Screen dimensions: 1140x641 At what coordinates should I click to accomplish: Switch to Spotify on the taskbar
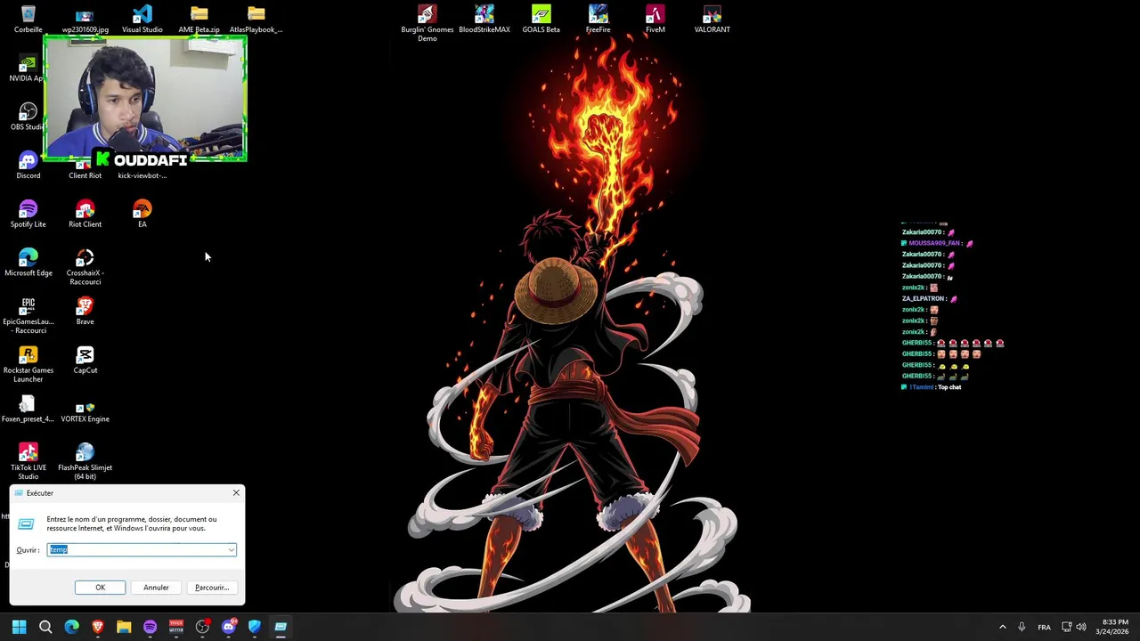click(x=150, y=627)
